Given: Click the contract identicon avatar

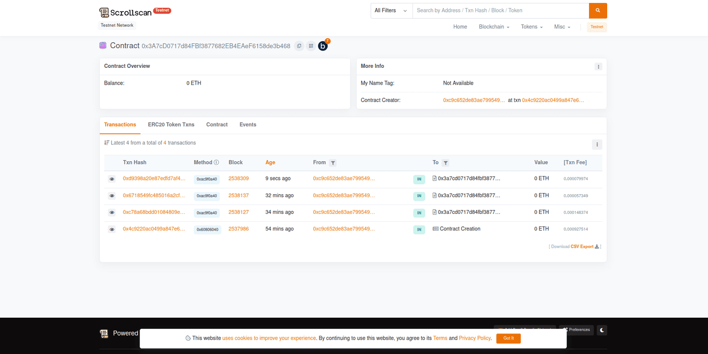Looking at the screenshot, I should [103, 45].
